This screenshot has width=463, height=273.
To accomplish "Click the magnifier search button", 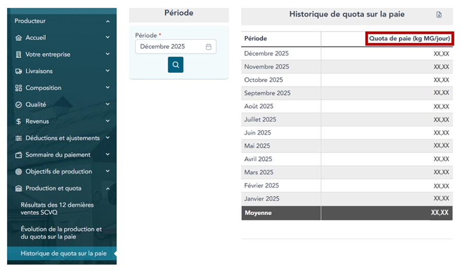I will click(x=175, y=65).
